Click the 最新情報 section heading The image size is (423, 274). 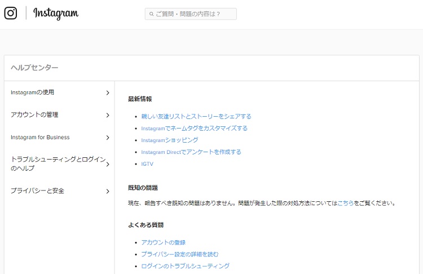pos(140,99)
